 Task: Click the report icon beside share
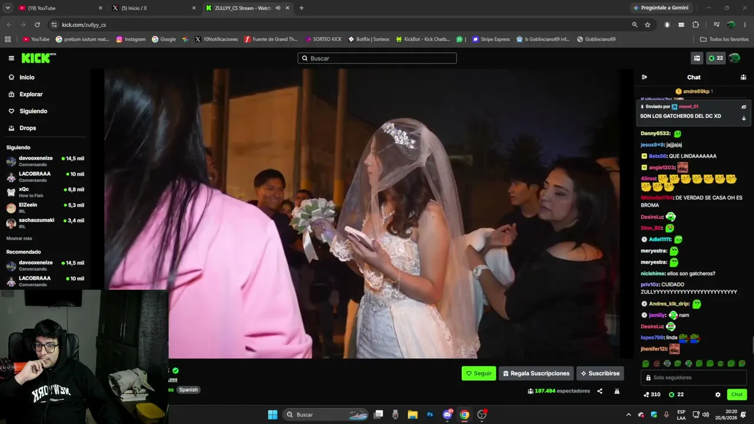[x=617, y=391]
